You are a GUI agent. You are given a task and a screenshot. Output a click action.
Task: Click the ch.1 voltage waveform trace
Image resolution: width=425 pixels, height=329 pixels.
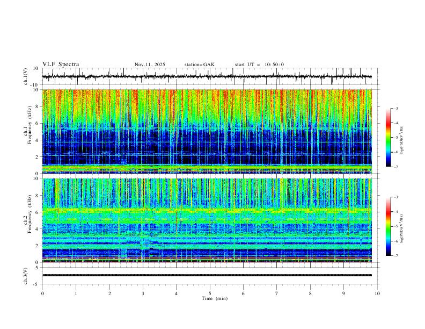click(x=207, y=76)
